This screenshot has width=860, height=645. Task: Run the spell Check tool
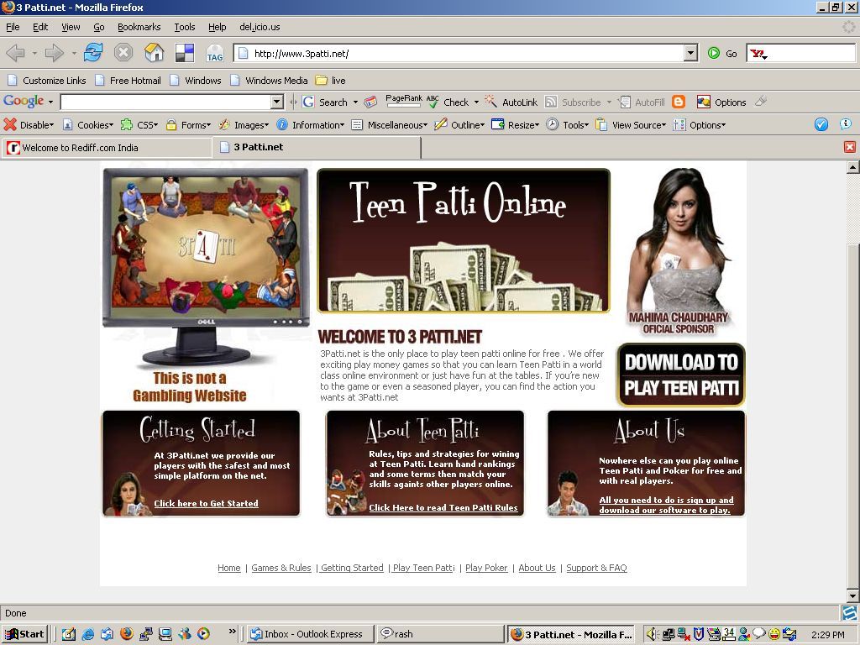pos(448,102)
